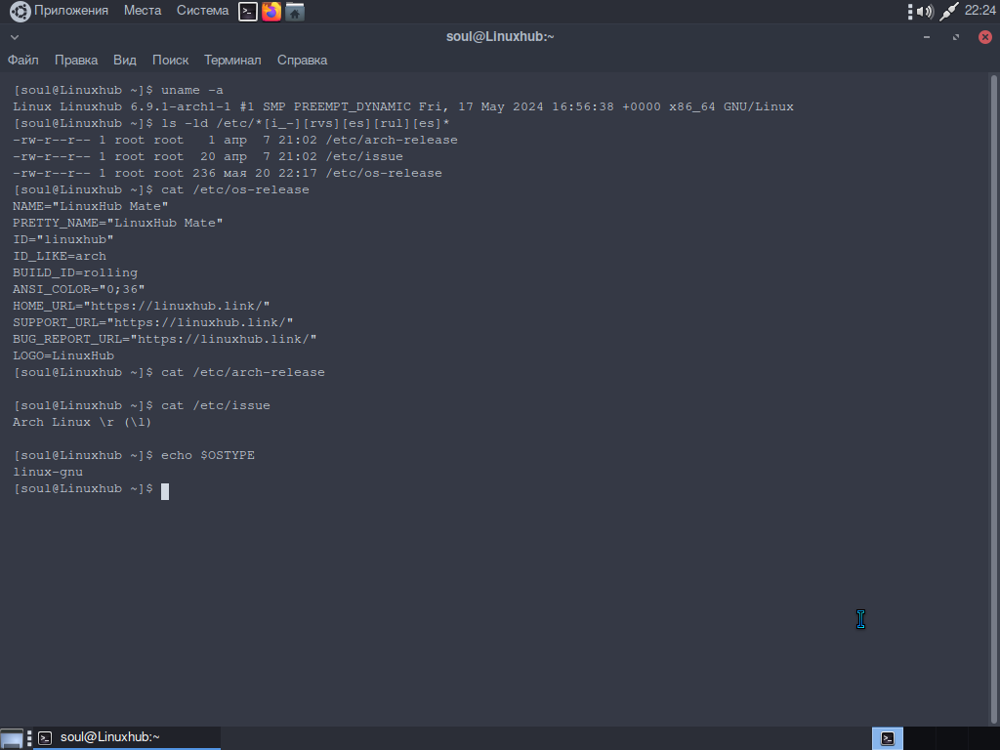Click the LOGO=LinuxHub line
The image size is (1000, 750).
point(63,355)
